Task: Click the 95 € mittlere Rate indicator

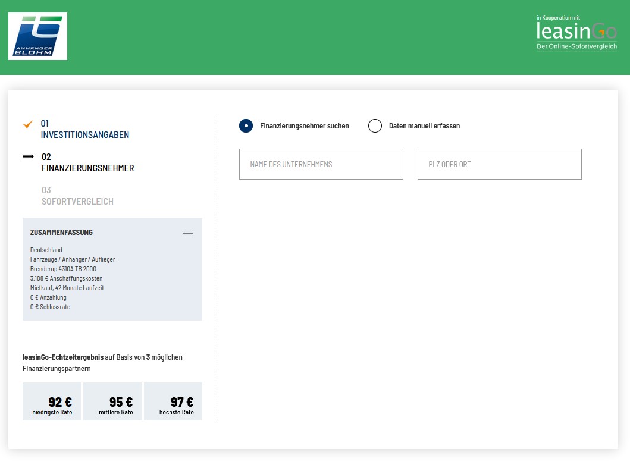Action: point(112,401)
